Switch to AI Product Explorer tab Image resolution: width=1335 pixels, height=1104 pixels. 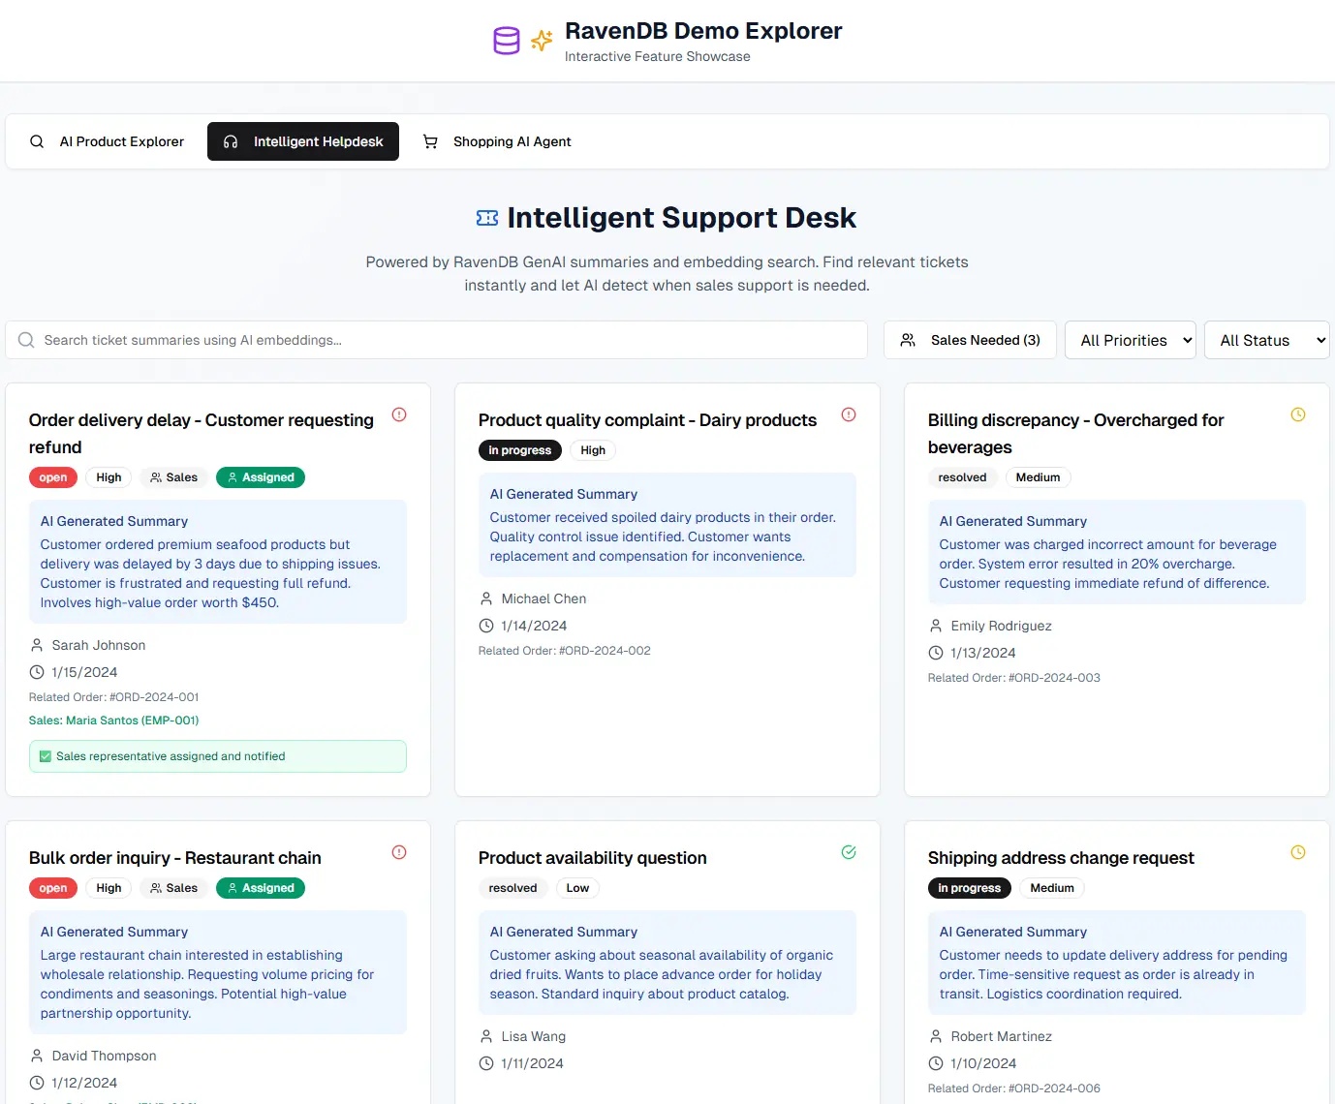pos(107,141)
